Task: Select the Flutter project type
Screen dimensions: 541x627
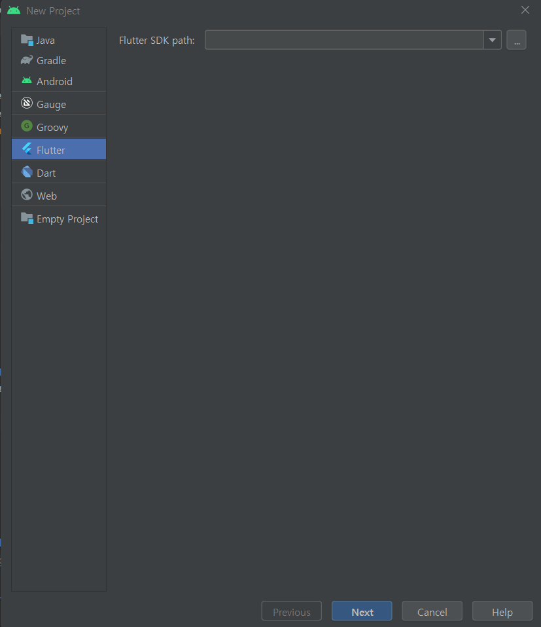Action: click(59, 150)
